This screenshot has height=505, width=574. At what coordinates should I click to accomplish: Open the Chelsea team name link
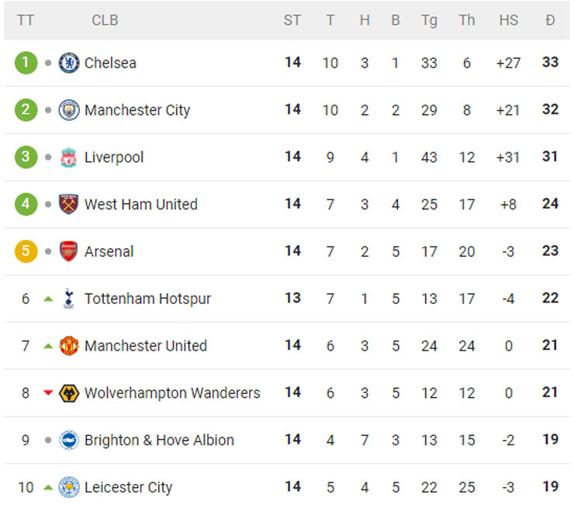110,63
